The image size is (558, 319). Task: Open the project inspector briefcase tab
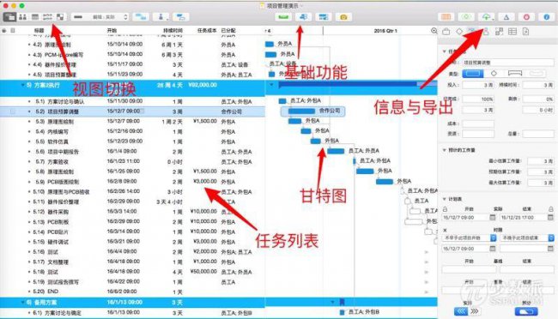(446, 31)
